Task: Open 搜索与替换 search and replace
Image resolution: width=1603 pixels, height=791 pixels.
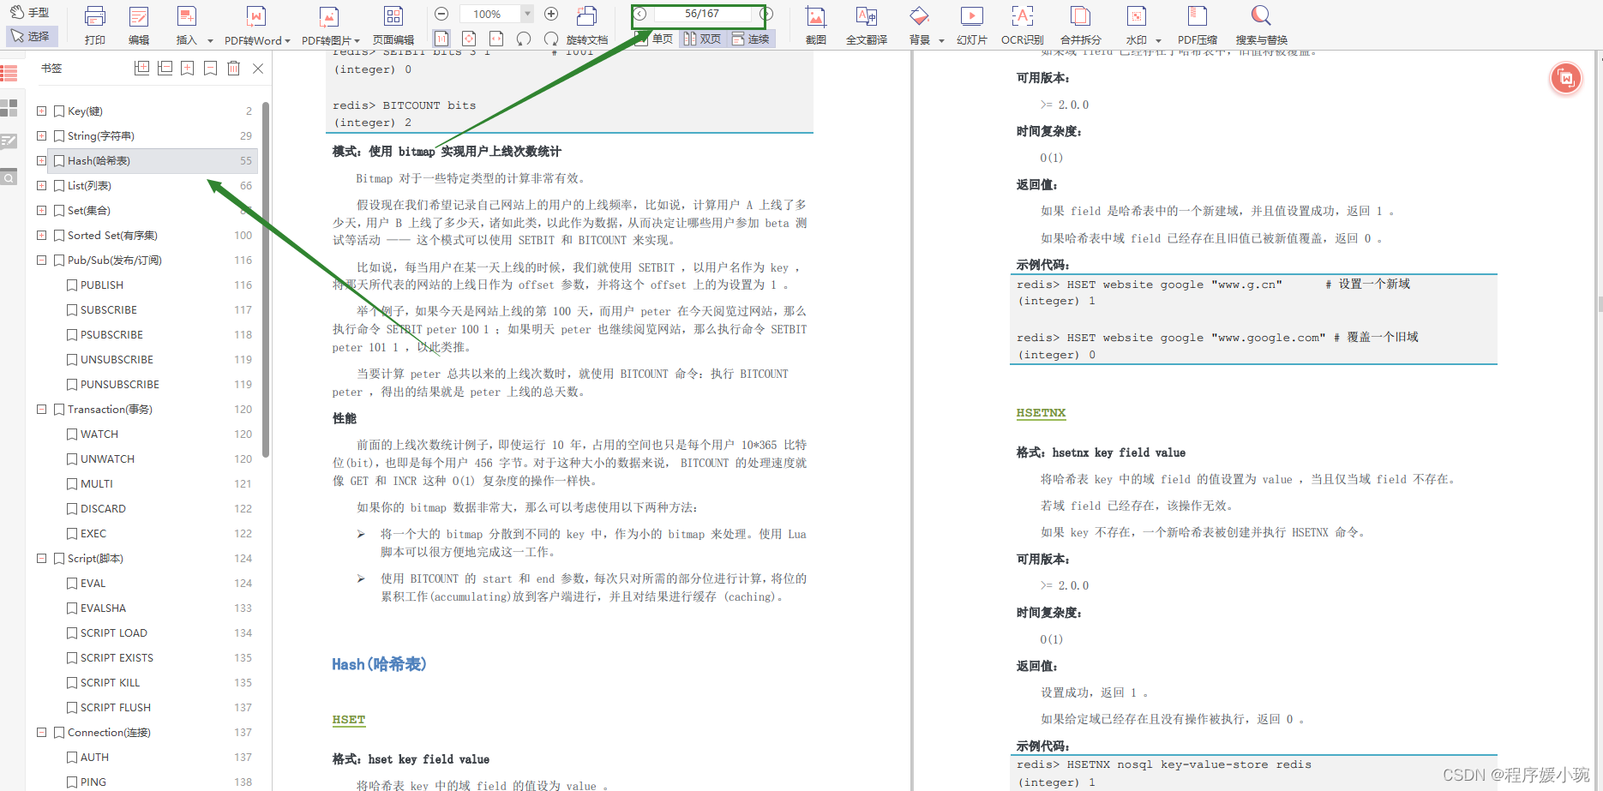Action: 1262,24
